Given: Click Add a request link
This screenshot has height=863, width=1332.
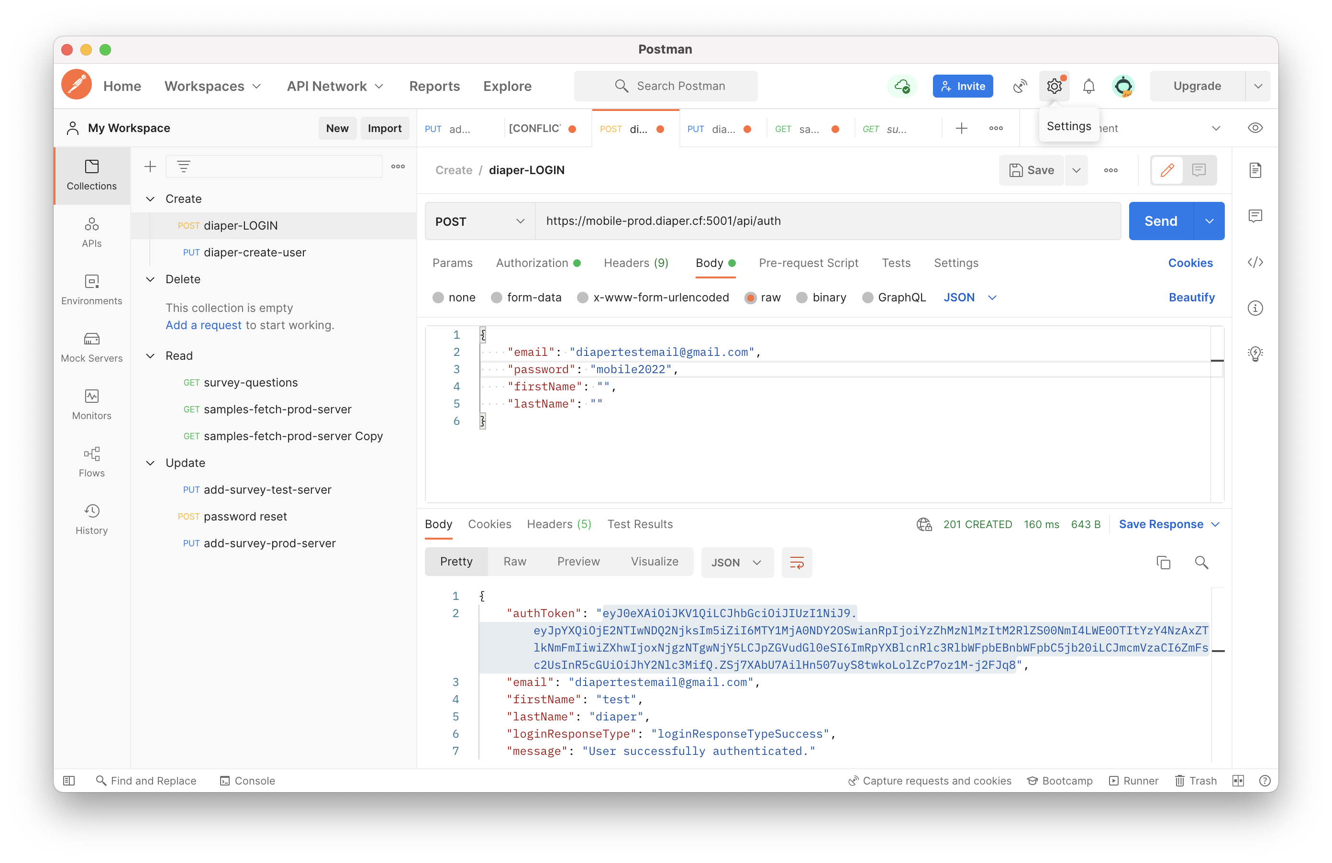Looking at the screenshot, I should [203, 325].
